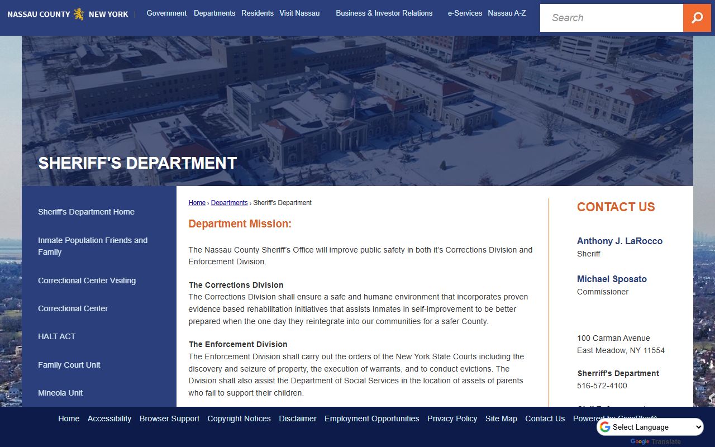Viewport: 715px width, 447px height.
Task: Click the phone number 516-572-4100
Action: pos(602,386)
